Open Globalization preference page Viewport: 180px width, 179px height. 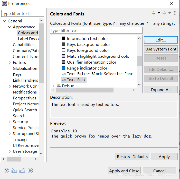(25, 69)
